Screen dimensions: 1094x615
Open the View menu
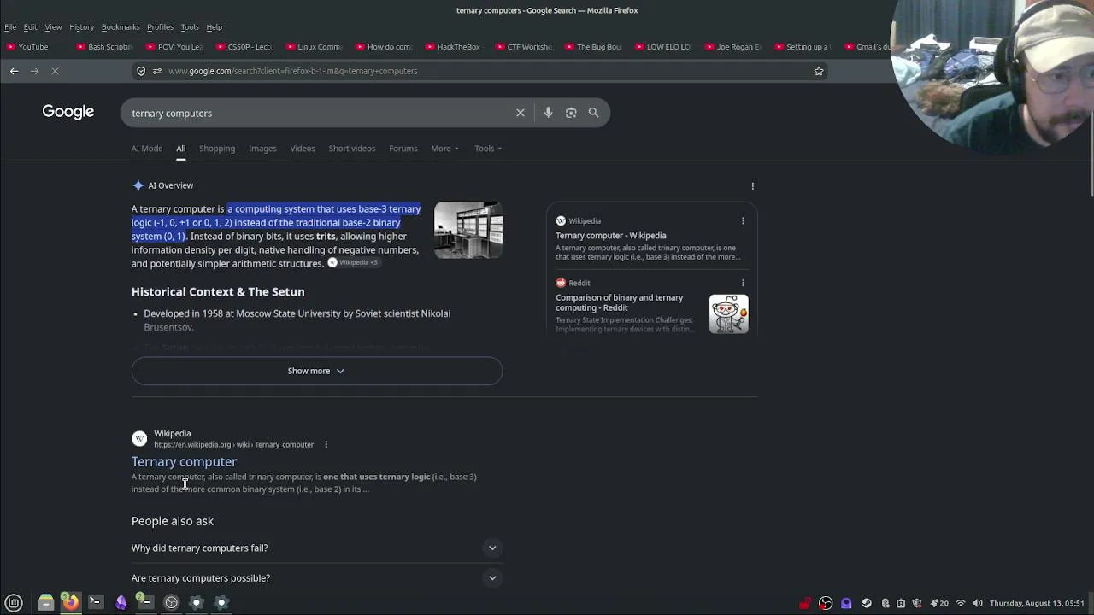pos(53,27)
